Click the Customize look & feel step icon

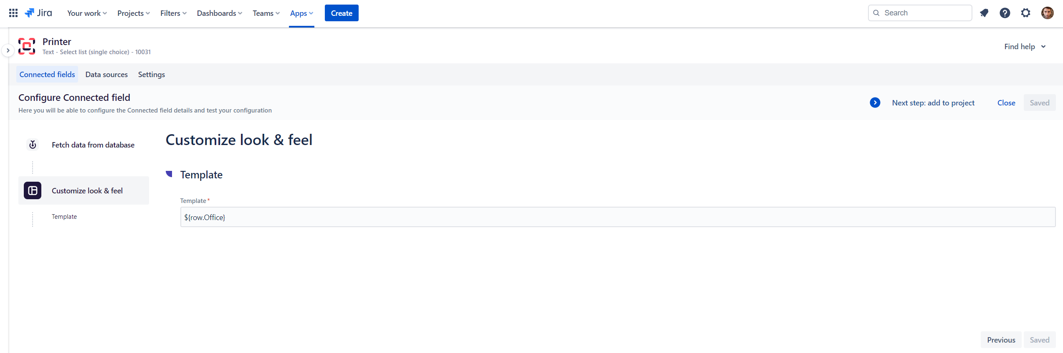pos(33,190)
